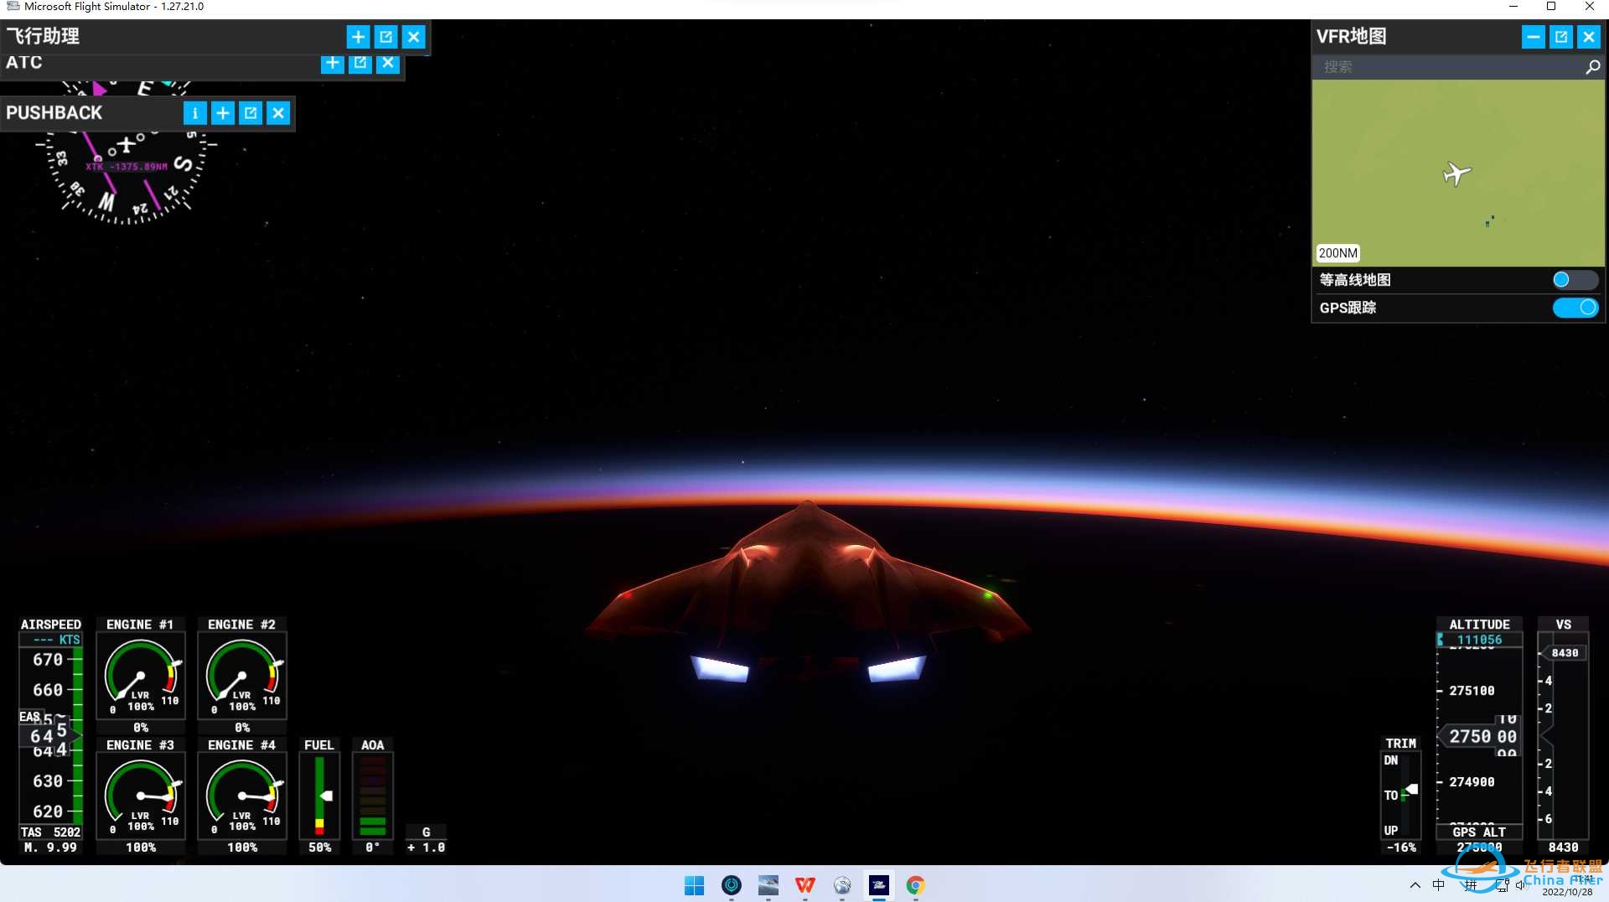This screenshot has height=902, width=1609.
Task: Disable the GPS跟踪 toggle
Action: pos(1574,308)
